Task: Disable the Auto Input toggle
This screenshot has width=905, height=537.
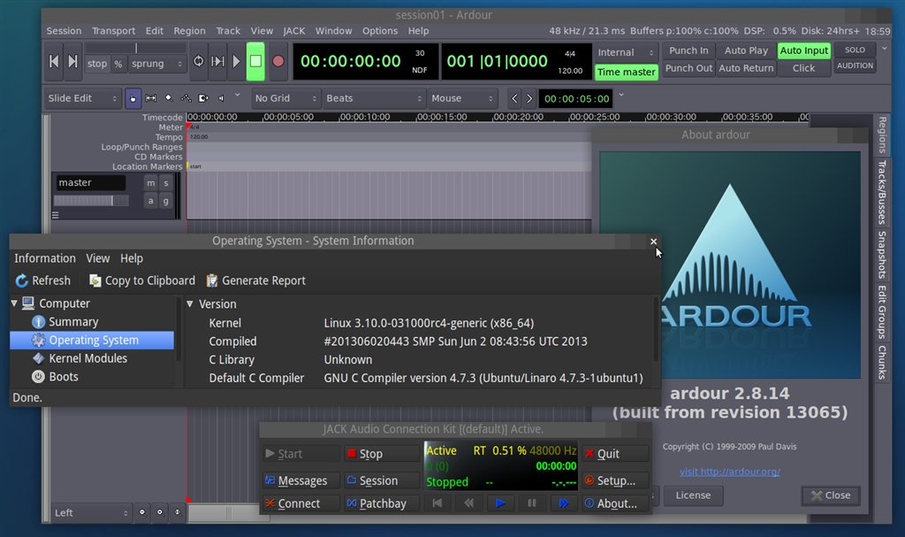Action: (x=803, y=51)
